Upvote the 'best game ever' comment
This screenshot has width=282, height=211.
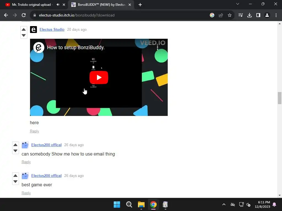[15, 176]
